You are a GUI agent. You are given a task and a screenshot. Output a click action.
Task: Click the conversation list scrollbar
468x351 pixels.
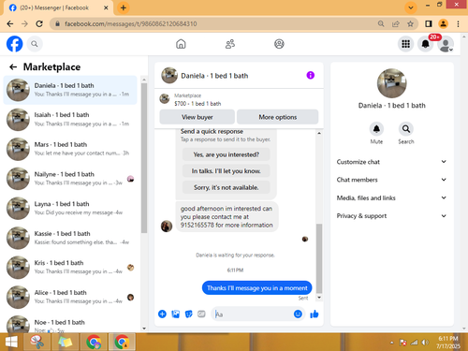tap(144, 157)
